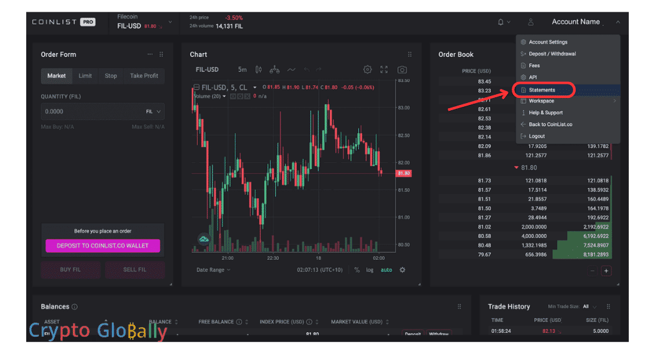Image resolution: width=655 pixels, height=354 pixels.
Task: Open the FIL-USD market selector dropdown
Action: click(x=170, y=22)
